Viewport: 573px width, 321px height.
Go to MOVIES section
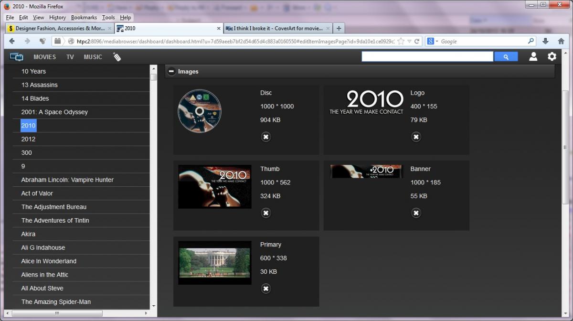pos(44,57)
